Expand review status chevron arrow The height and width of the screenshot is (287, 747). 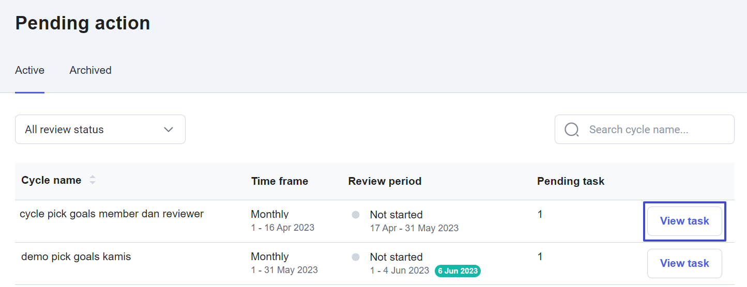(x=169, y=130)
